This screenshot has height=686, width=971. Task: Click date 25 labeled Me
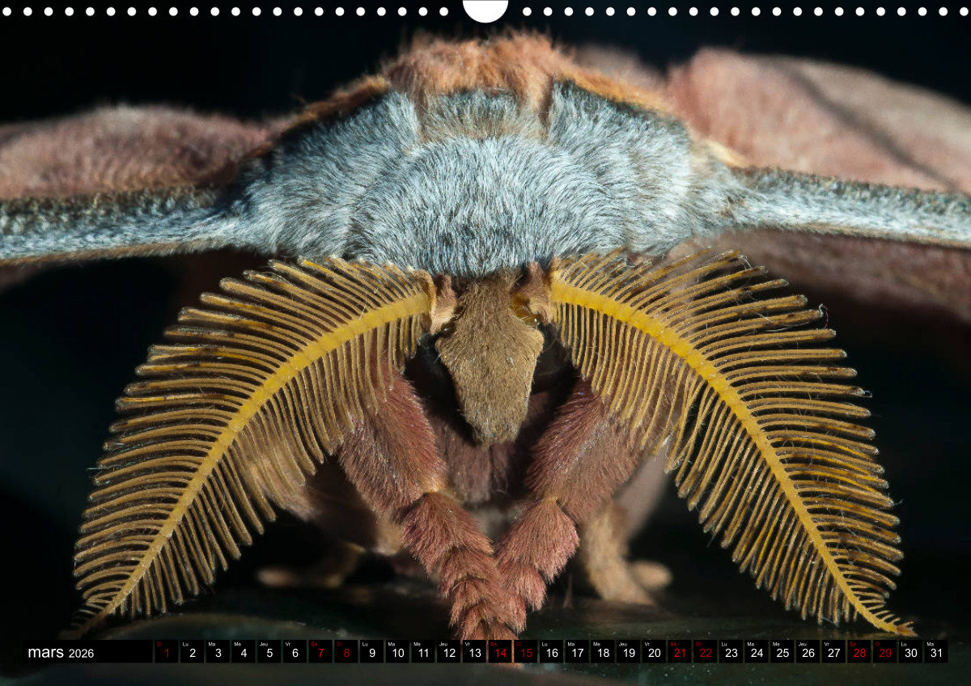pyautogui.click(x=782, y=653)
